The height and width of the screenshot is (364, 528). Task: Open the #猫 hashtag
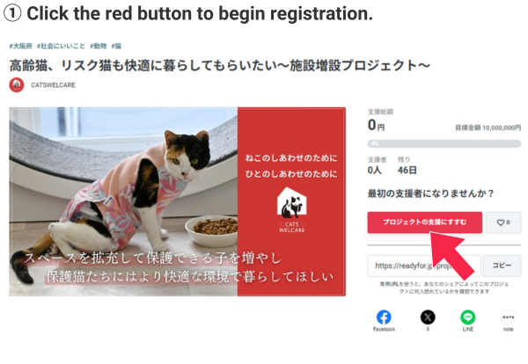[116, 46]
